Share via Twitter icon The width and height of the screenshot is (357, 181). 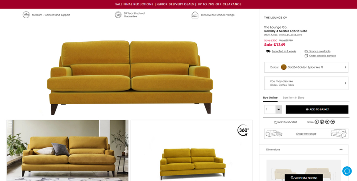(327, 122)
